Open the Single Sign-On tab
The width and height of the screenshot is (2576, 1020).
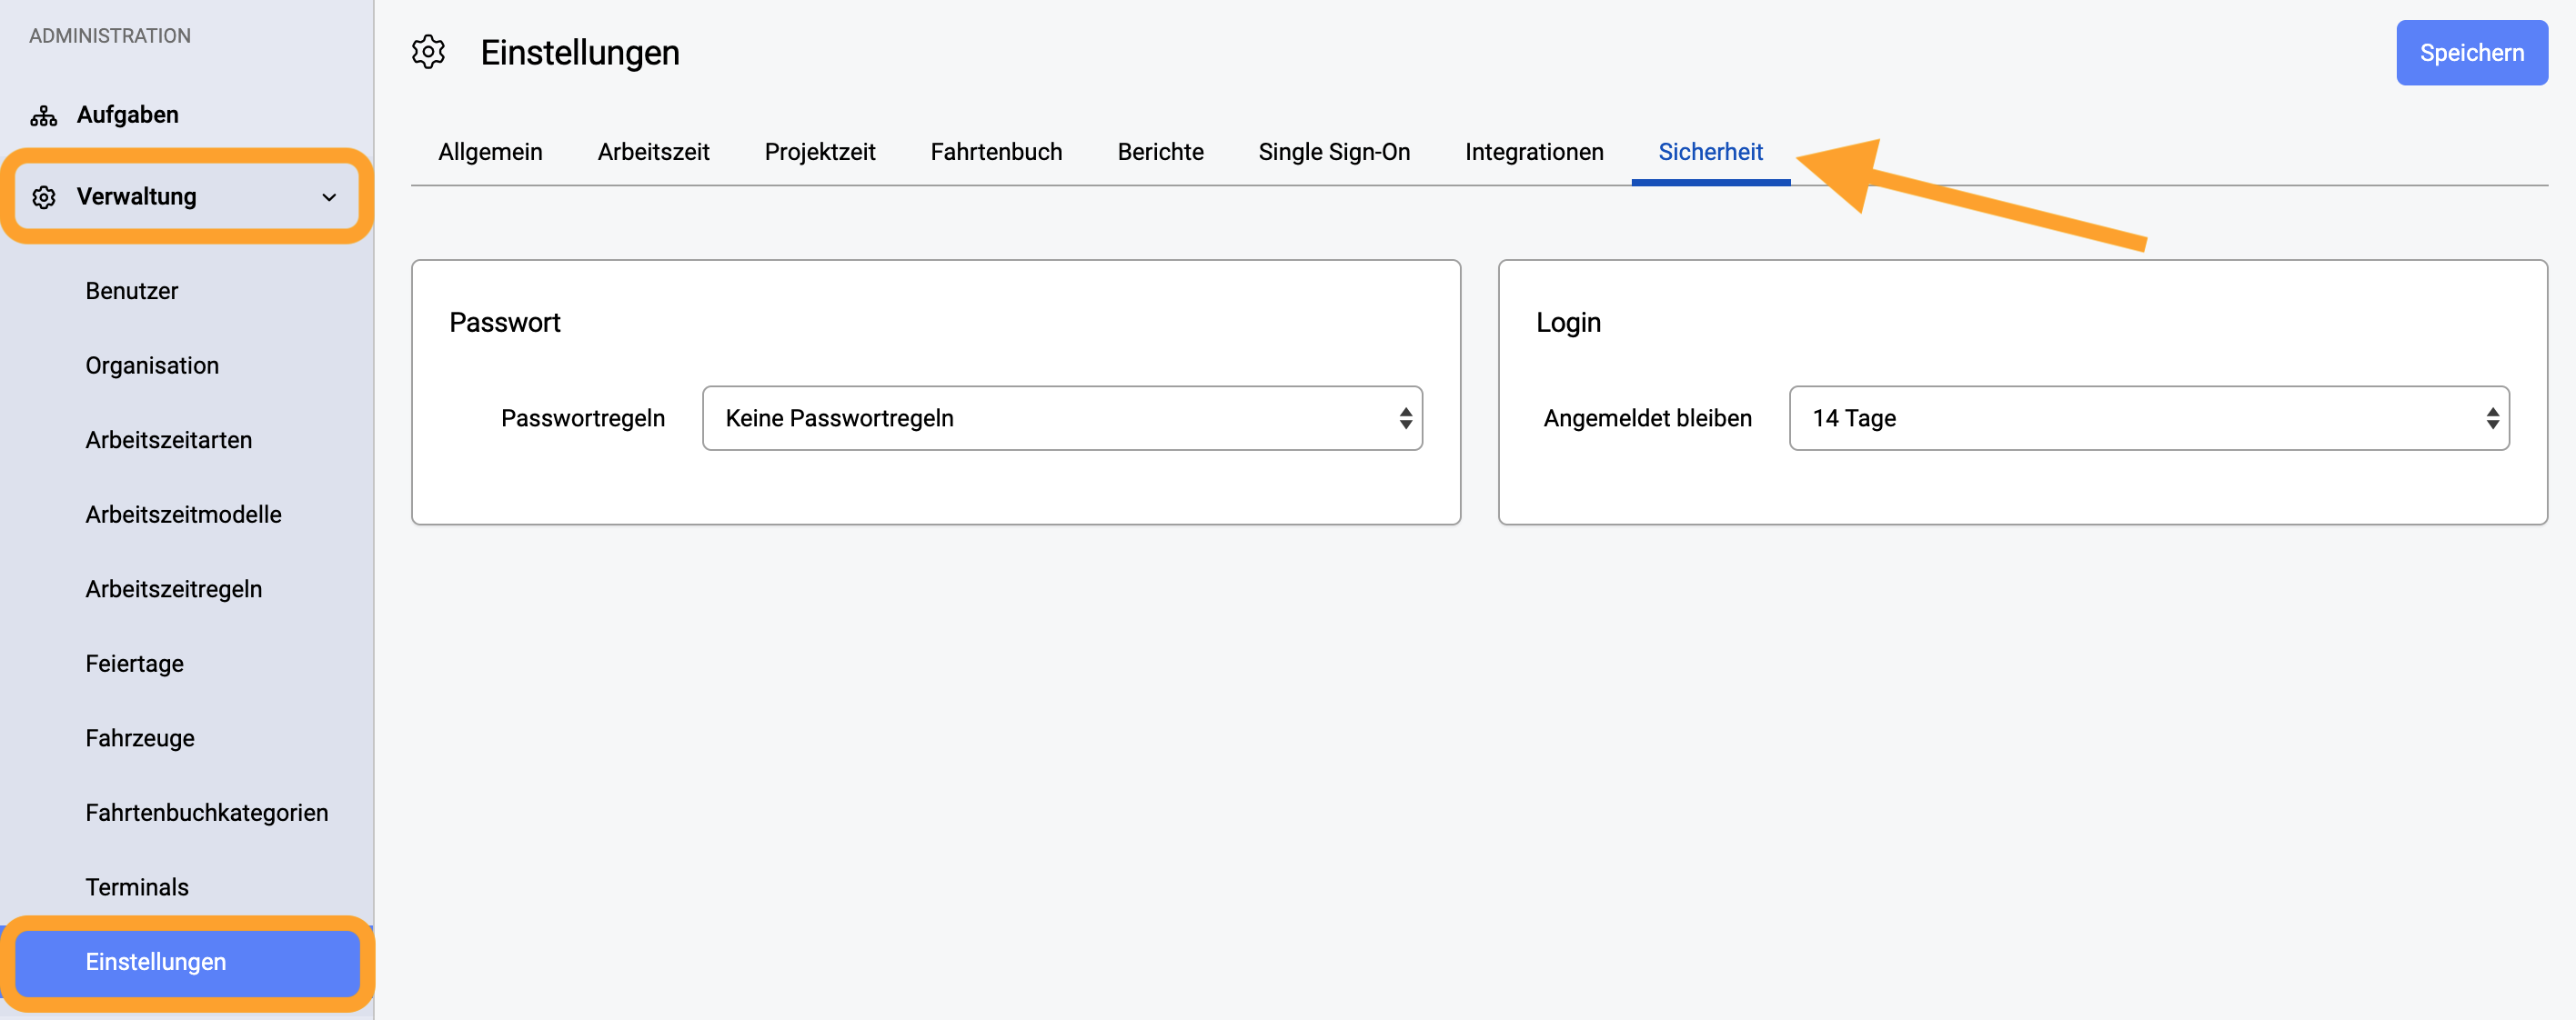click(x=1334, y=152)
